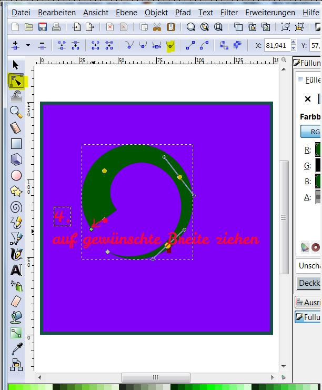Make selected nodes symmetric
Image resolution: width=322 pixels, height=390 pixels.
click(157, 45)
